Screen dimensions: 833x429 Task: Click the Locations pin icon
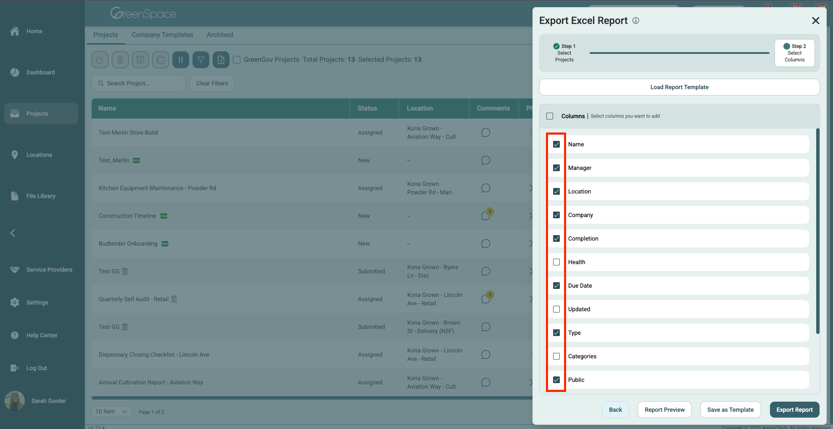point(15,155)
